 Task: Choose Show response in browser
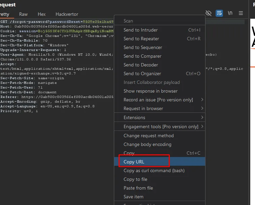(150, 91)
